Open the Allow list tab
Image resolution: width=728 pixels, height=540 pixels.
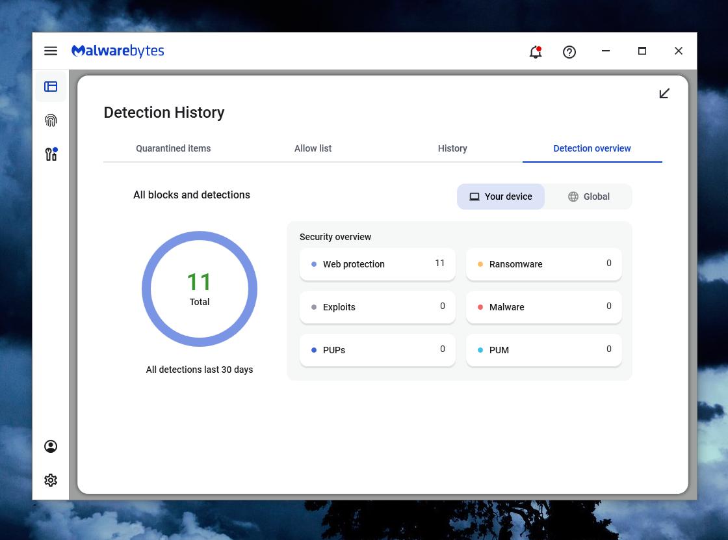tap(313, 148)
